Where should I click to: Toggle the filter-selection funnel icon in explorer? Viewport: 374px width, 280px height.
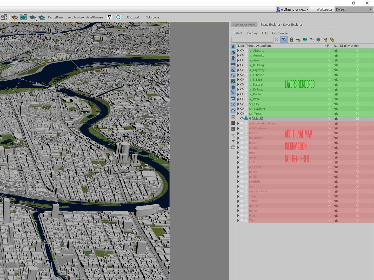coord(284,39)
